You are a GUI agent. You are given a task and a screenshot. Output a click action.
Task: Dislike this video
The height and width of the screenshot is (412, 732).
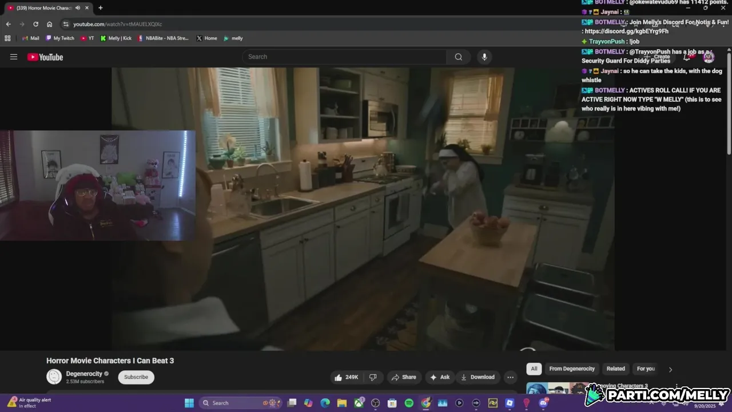(x=373, y=377)
